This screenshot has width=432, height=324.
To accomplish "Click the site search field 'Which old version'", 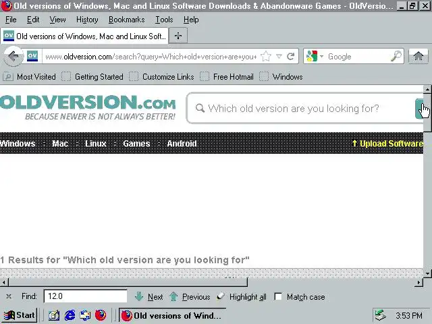I will click(x=294, y=109).
